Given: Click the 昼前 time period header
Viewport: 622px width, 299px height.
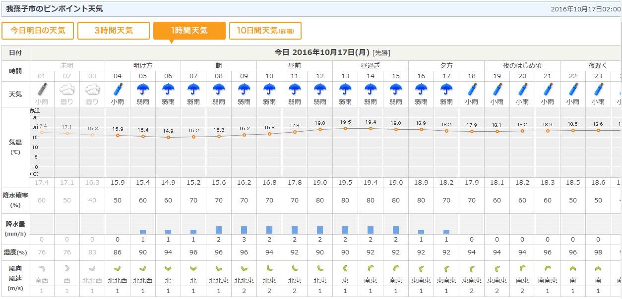Looking at the screenshot, I should (295, 65).
